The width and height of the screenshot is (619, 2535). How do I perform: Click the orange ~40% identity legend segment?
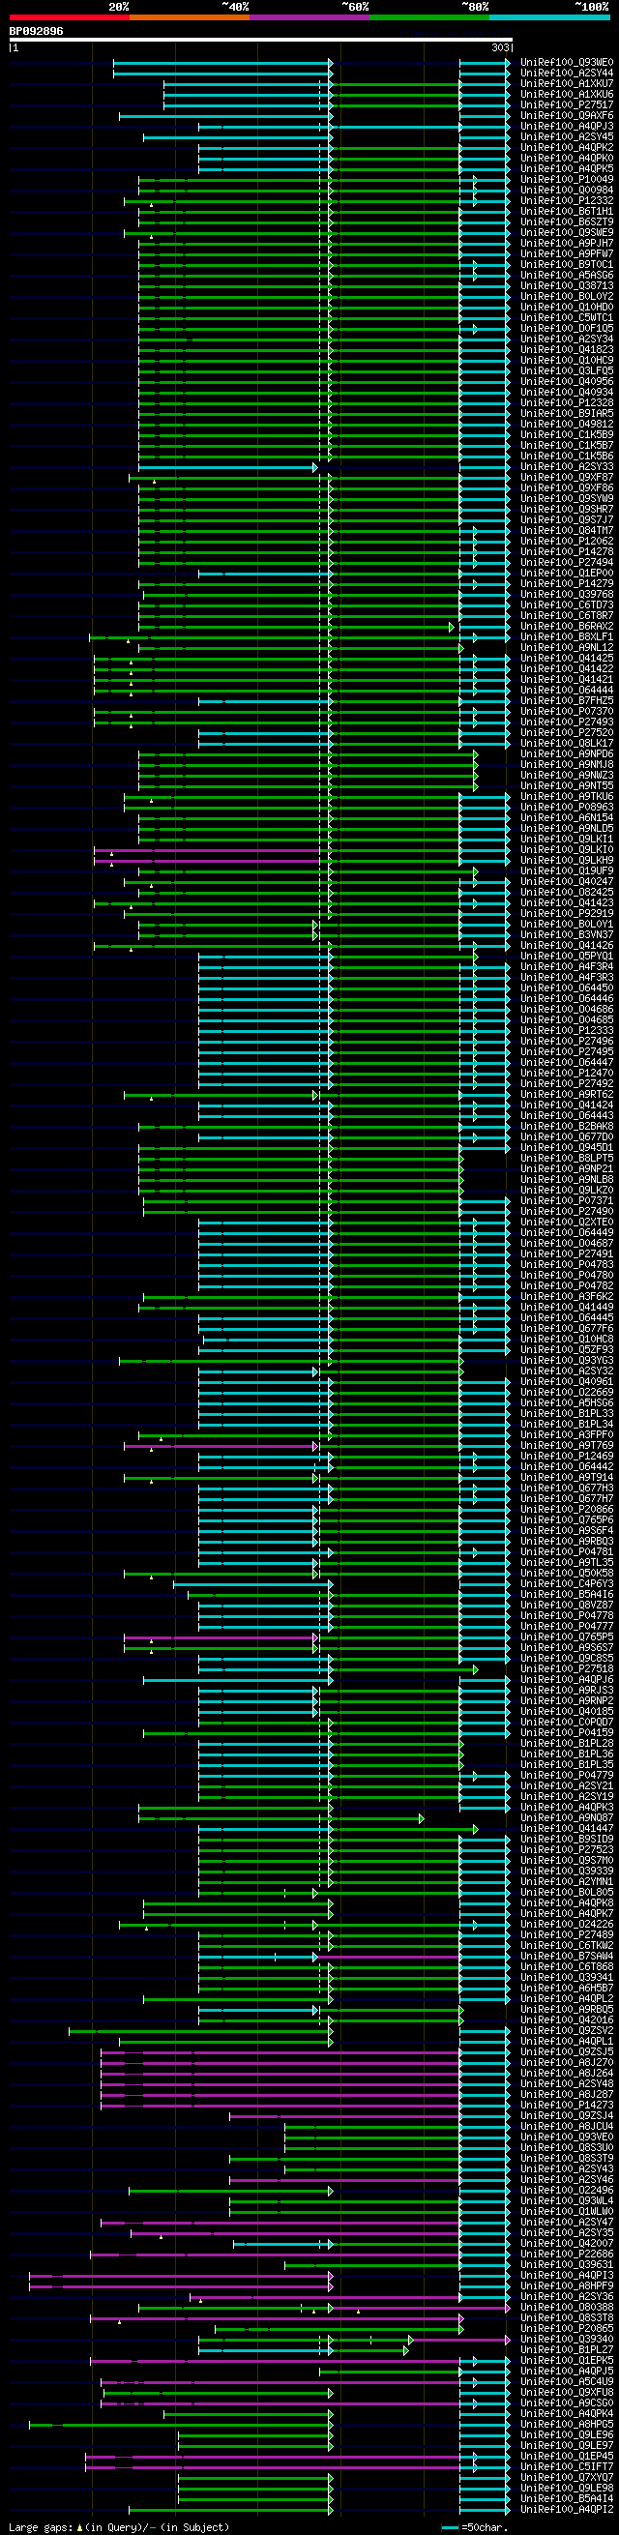[x=189, y=17]
